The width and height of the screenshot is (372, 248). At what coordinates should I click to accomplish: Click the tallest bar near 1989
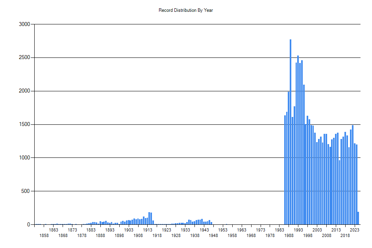point(291,132)
